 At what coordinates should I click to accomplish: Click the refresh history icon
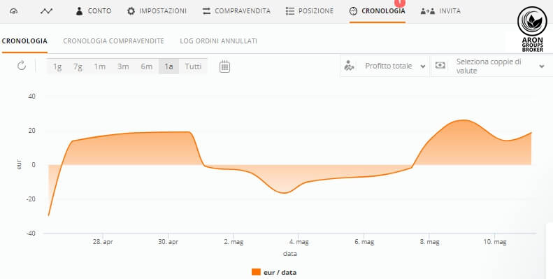click(22, 66)
